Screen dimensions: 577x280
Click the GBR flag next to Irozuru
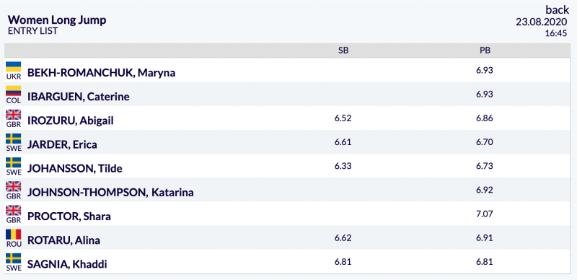[14, 115]
